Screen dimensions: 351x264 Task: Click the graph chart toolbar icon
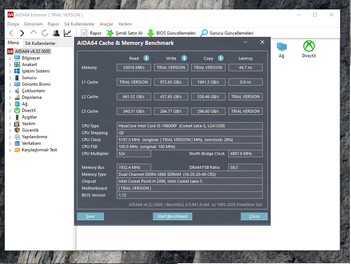pos(67,33)
